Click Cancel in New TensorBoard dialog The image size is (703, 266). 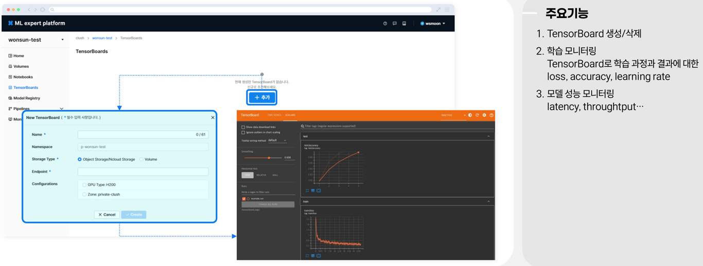point(107,215)
